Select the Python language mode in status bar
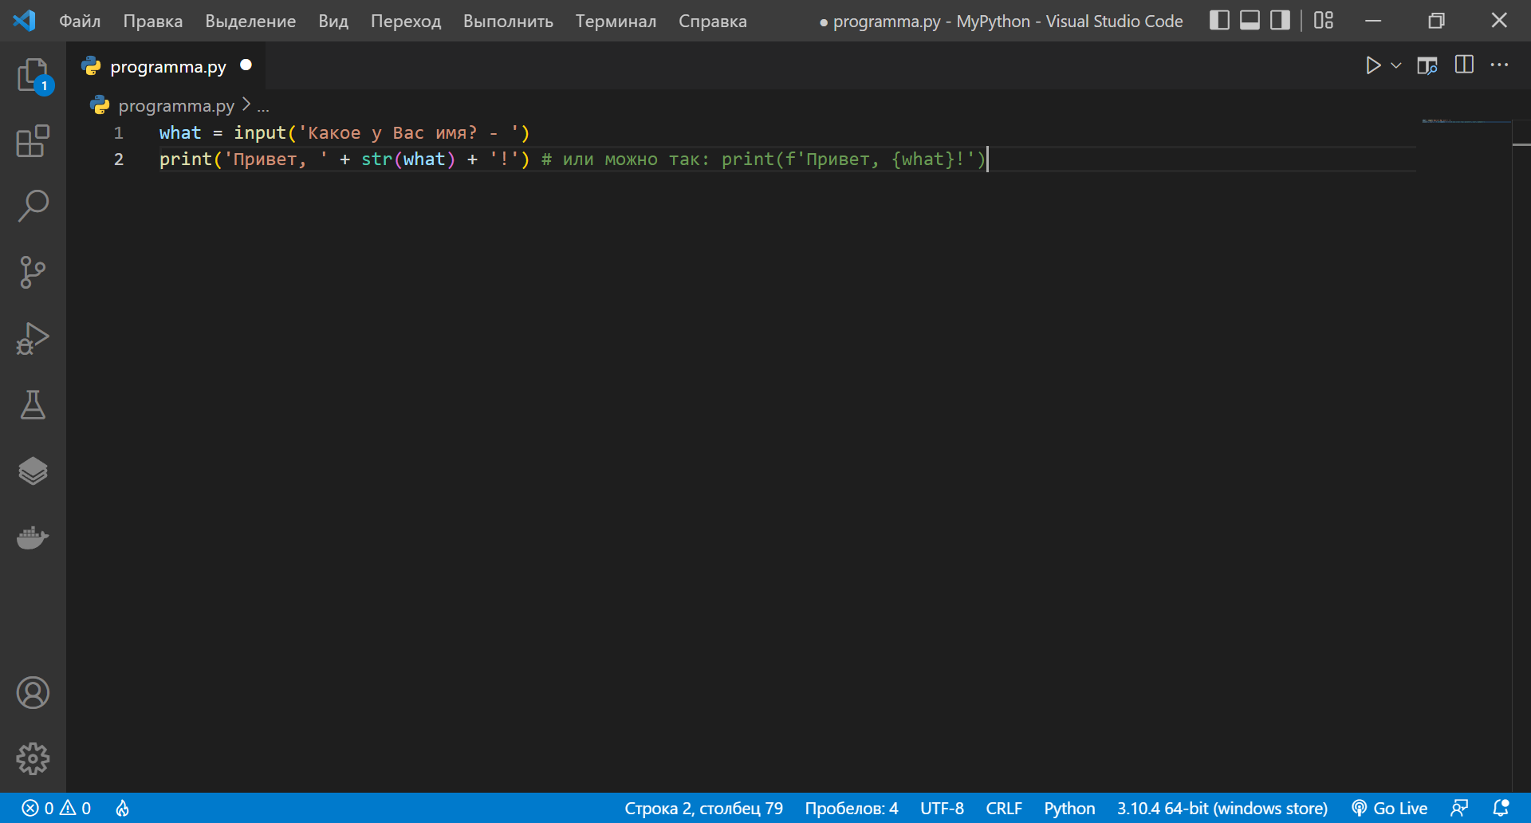Image resolution: width=1531 pixels, height=823 pixels. click(x=1069, y=808)
